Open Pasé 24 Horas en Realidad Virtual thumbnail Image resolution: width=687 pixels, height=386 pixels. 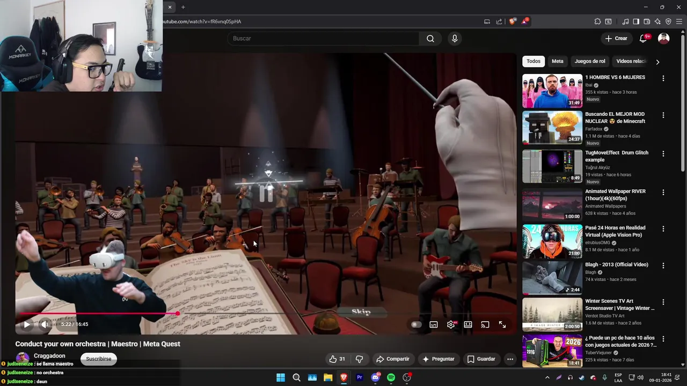[x=552, y=242]
